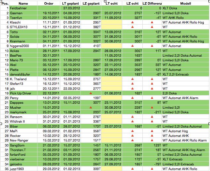Click the warning triangle in Pick Up Driver's LZ geplant

[x=91, y=93]
